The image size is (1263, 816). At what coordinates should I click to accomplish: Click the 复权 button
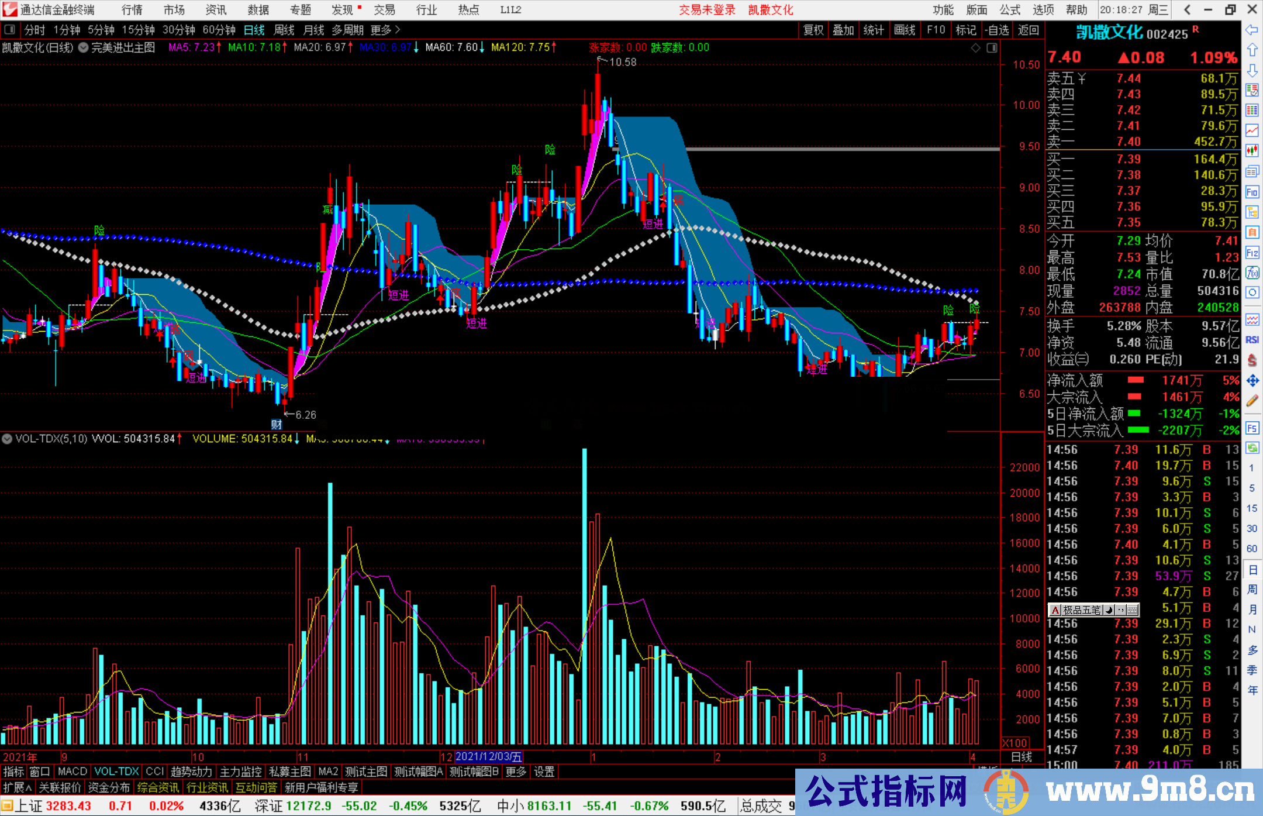click(x=813, y=30)
